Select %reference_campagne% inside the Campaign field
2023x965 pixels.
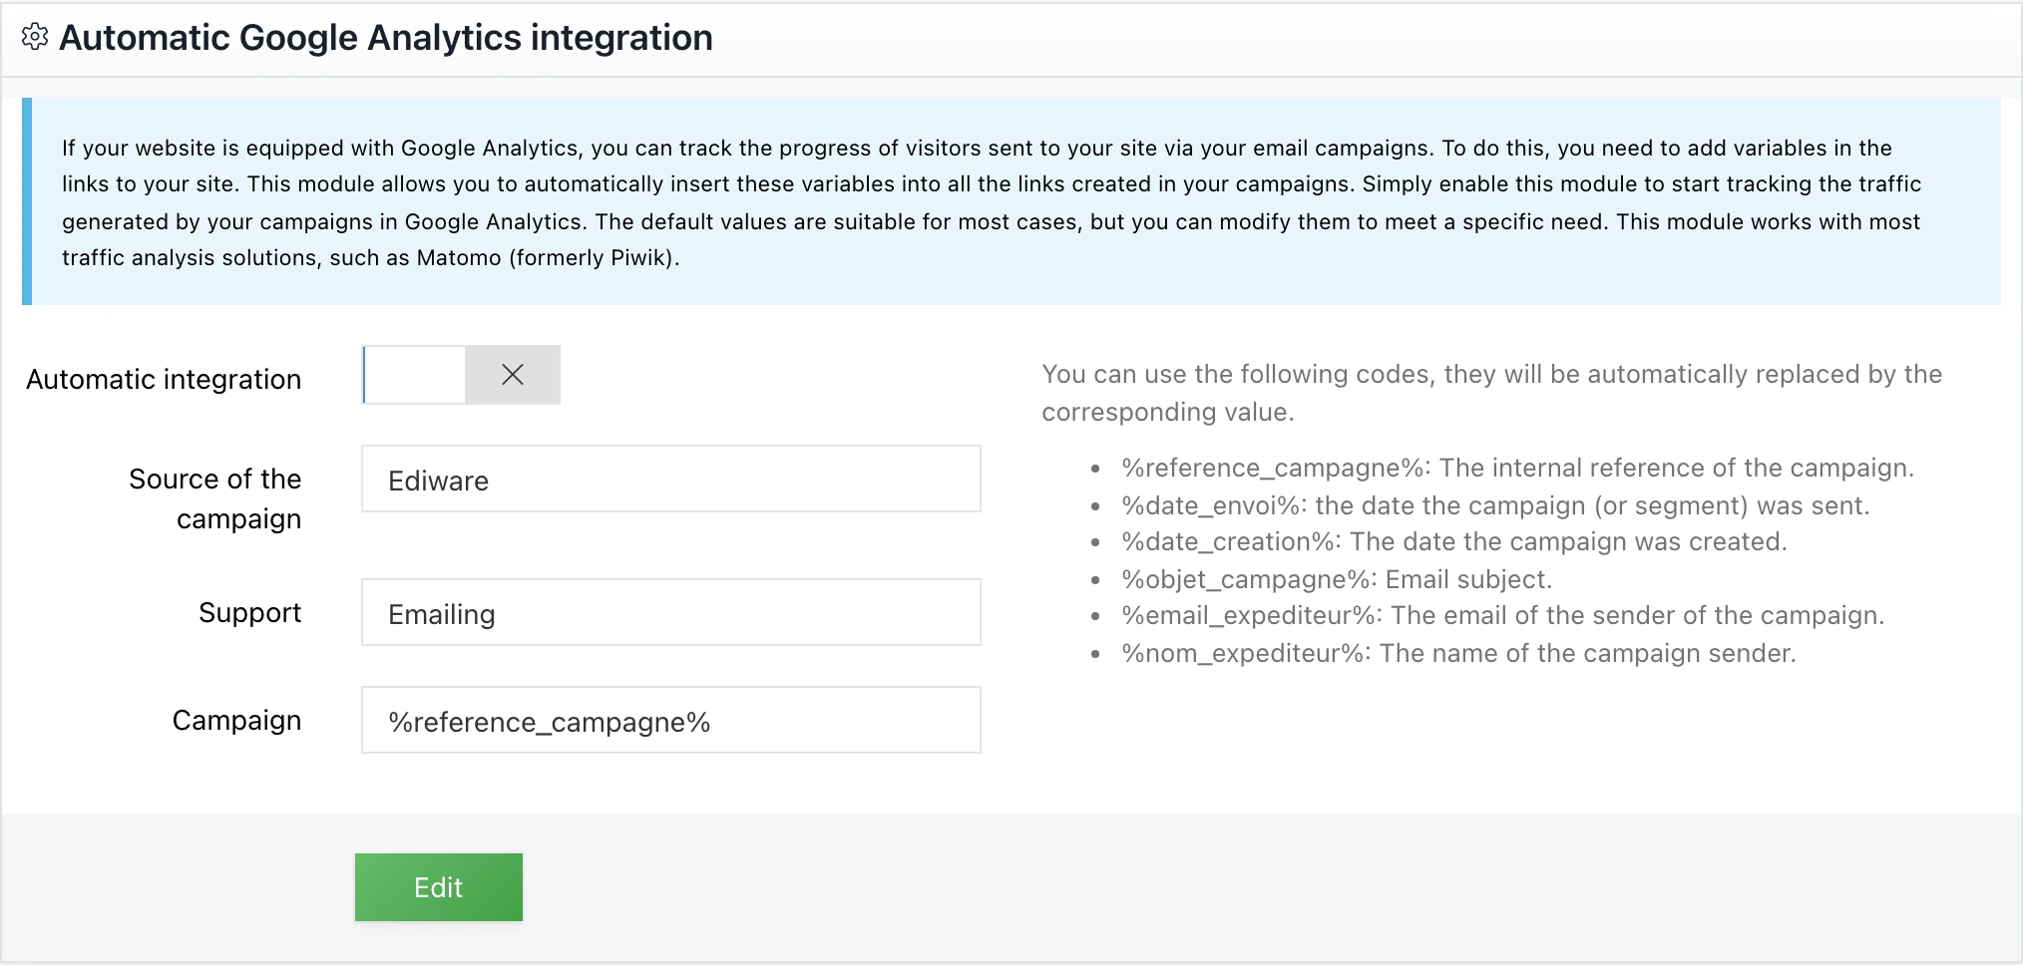tap(550, 721)
